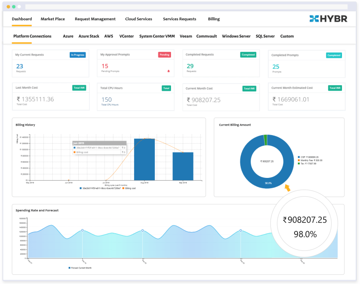Click the bell alert icon on My Approval Prompts

point(168,71)
